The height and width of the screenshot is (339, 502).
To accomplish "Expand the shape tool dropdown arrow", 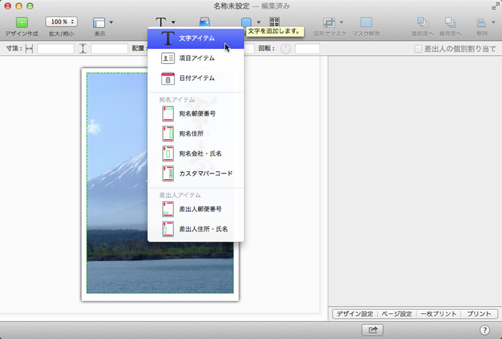I will (259, 22).
